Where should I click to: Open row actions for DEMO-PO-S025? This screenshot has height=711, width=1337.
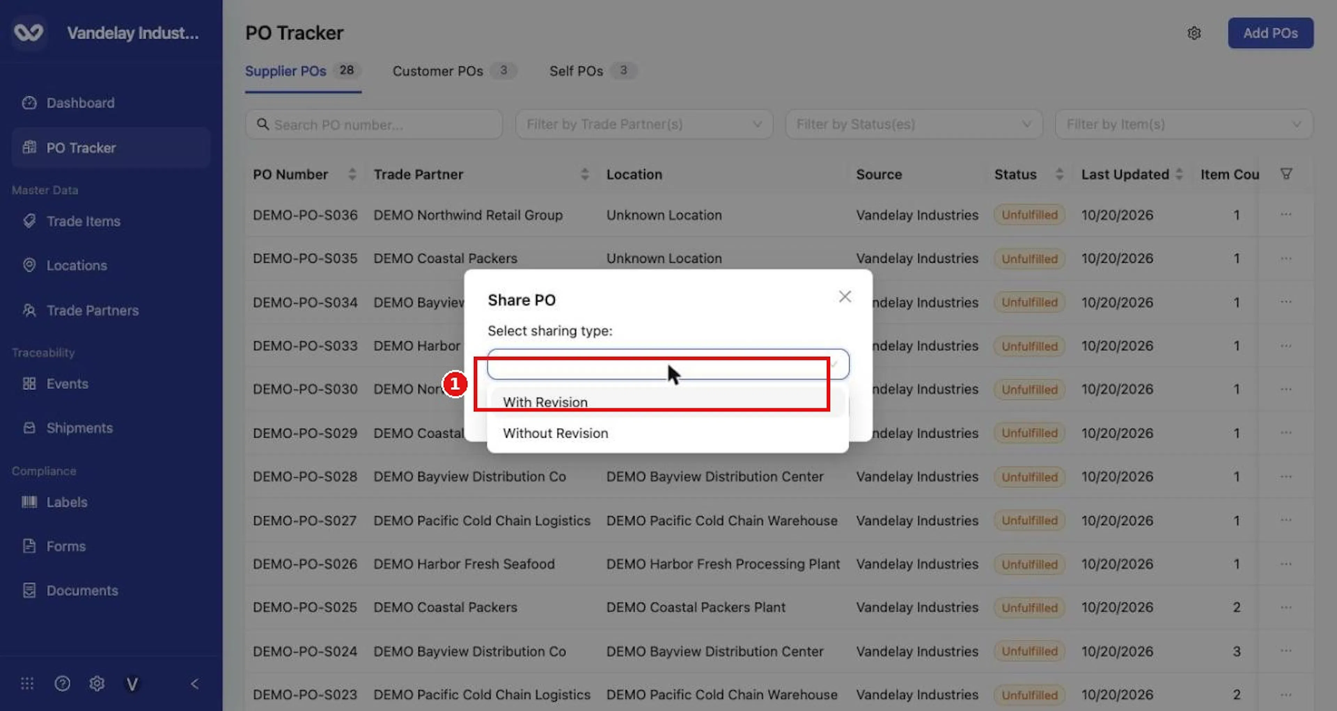(x=1285, y=607)
